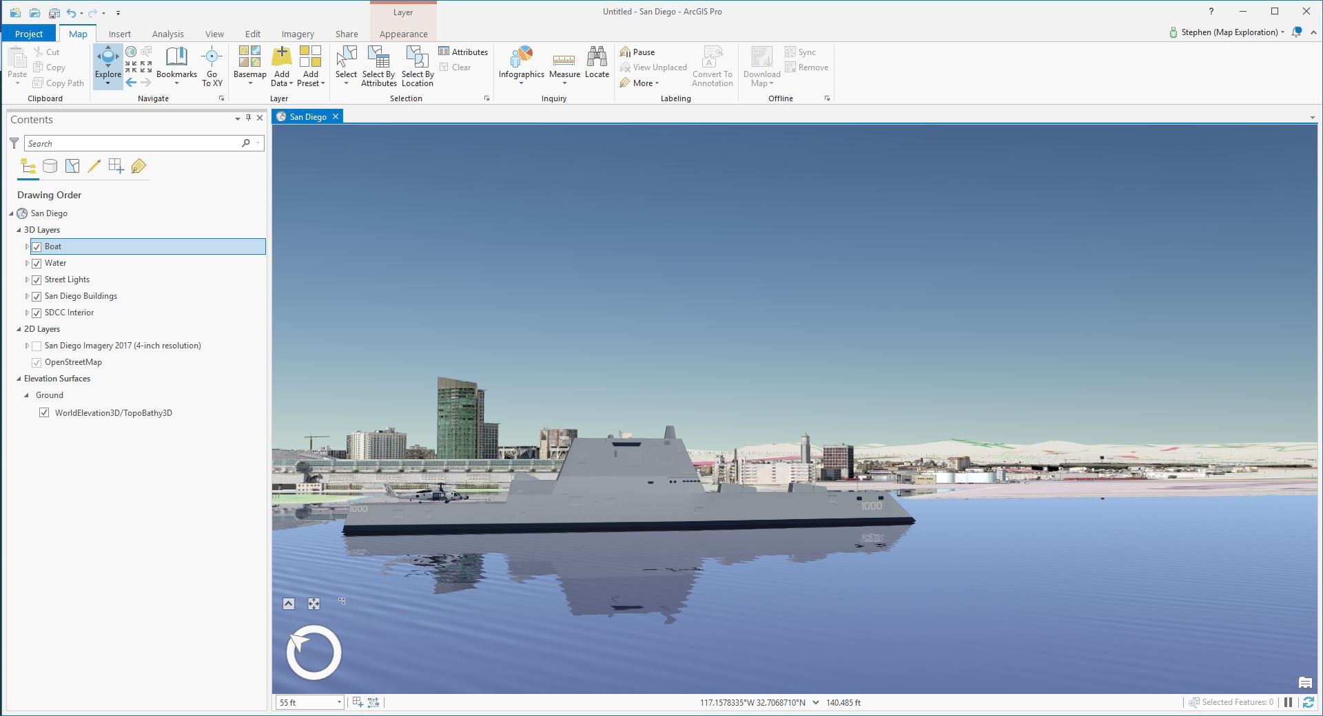Click the Attributes button
1323x716 pixels.
click(463, 52)
